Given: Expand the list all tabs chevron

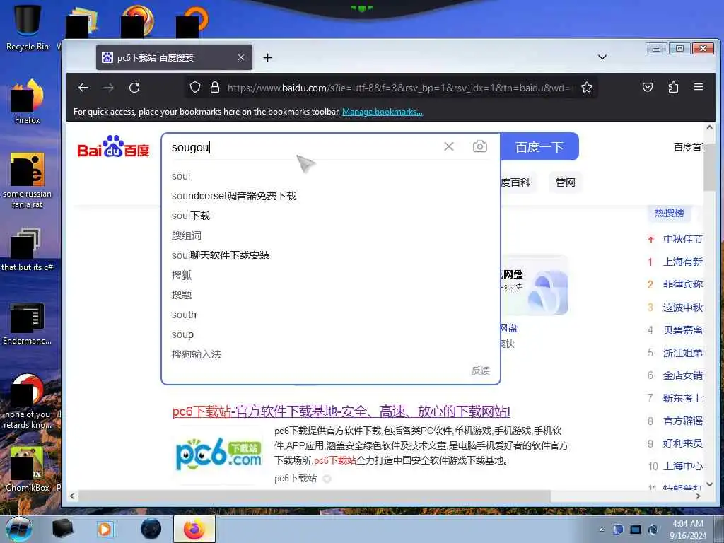Looking at the screenshot, I should (602, 57).
